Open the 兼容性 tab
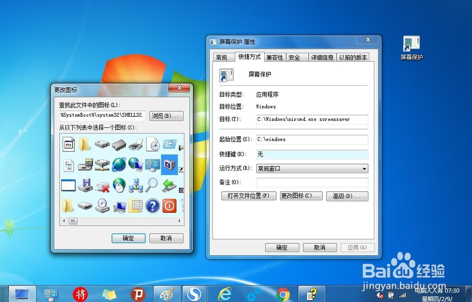This screenshot has width=472, height=302. (275, 58)
